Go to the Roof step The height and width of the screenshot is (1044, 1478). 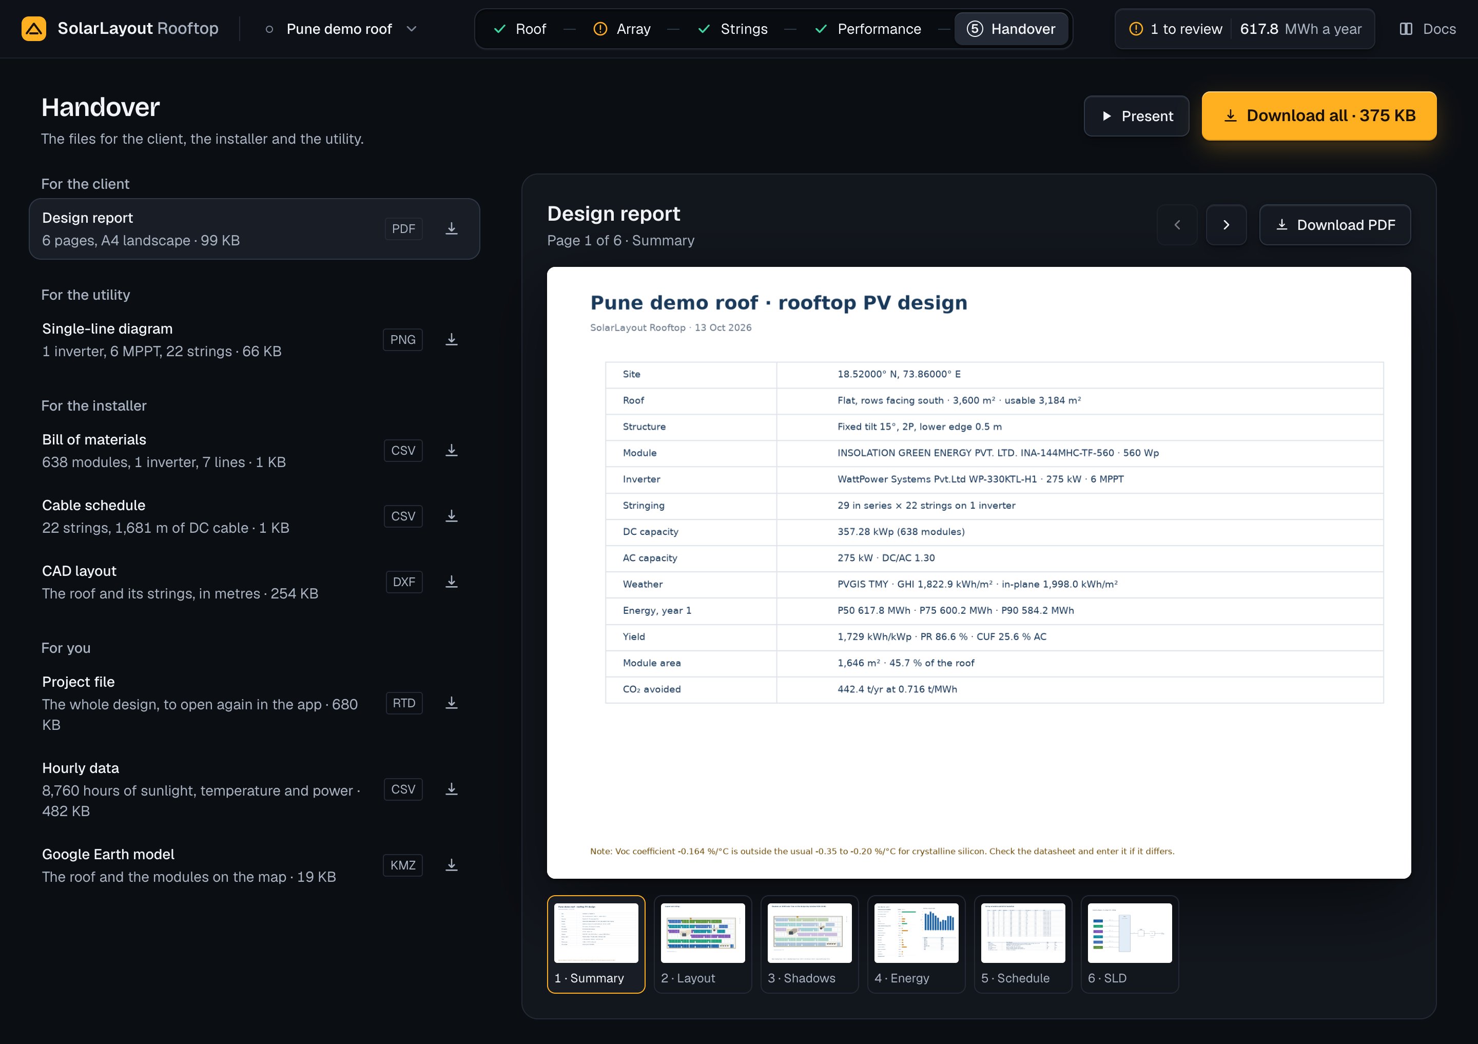point(519,29)
